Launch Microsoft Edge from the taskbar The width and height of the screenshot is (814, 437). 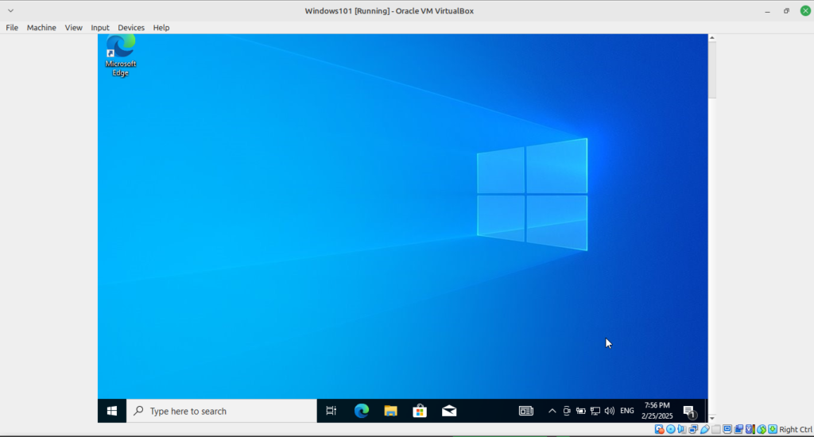362,411
